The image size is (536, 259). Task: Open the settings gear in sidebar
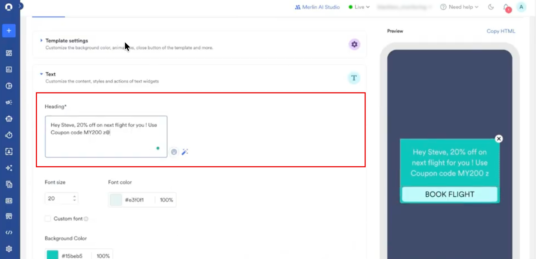(9, 249)
